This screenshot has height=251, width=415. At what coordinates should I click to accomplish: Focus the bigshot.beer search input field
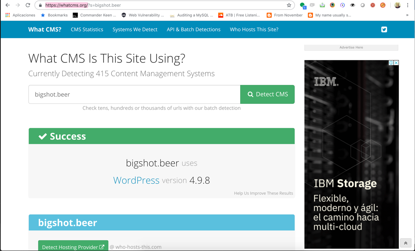click(x=134, y=95)
